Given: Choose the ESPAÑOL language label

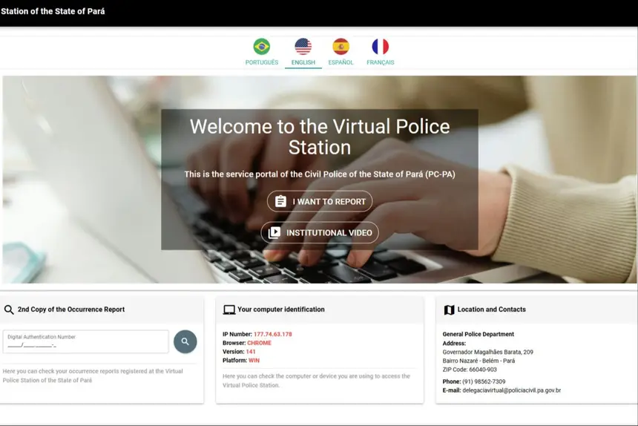Looking at the screenshot, I should [x=341, y=62].
